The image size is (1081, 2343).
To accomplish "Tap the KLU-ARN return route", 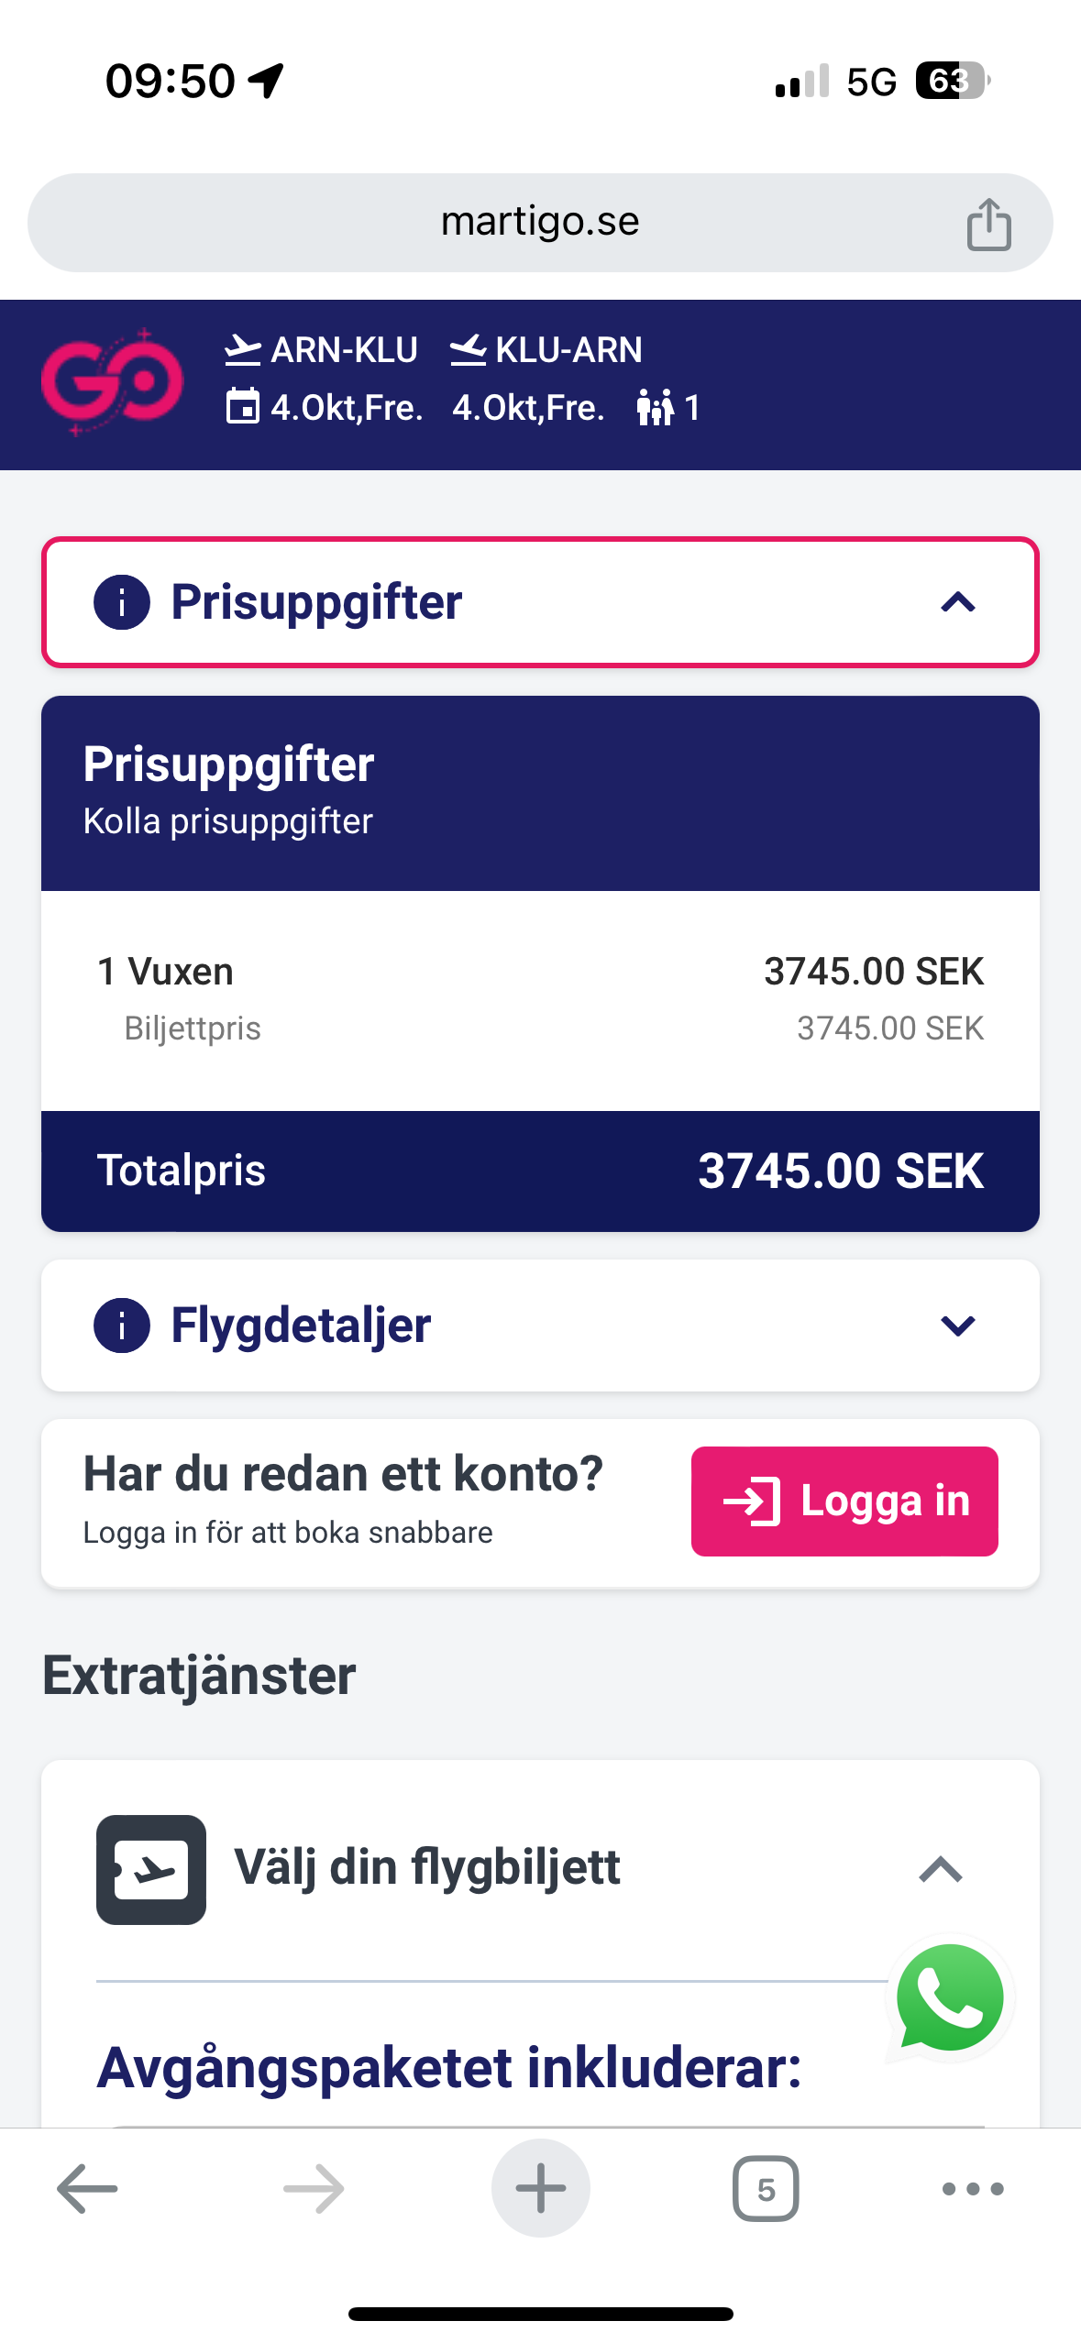I will (546, 350).
